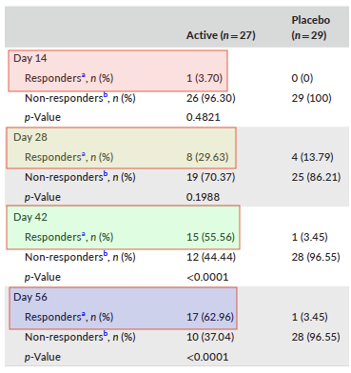Click the 0.1988 p-value cell

[x=203, y=197]
